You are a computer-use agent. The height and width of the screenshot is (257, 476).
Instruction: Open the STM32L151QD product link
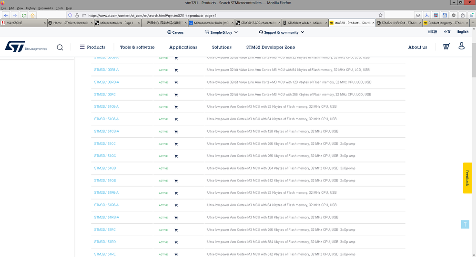[105, 168]
